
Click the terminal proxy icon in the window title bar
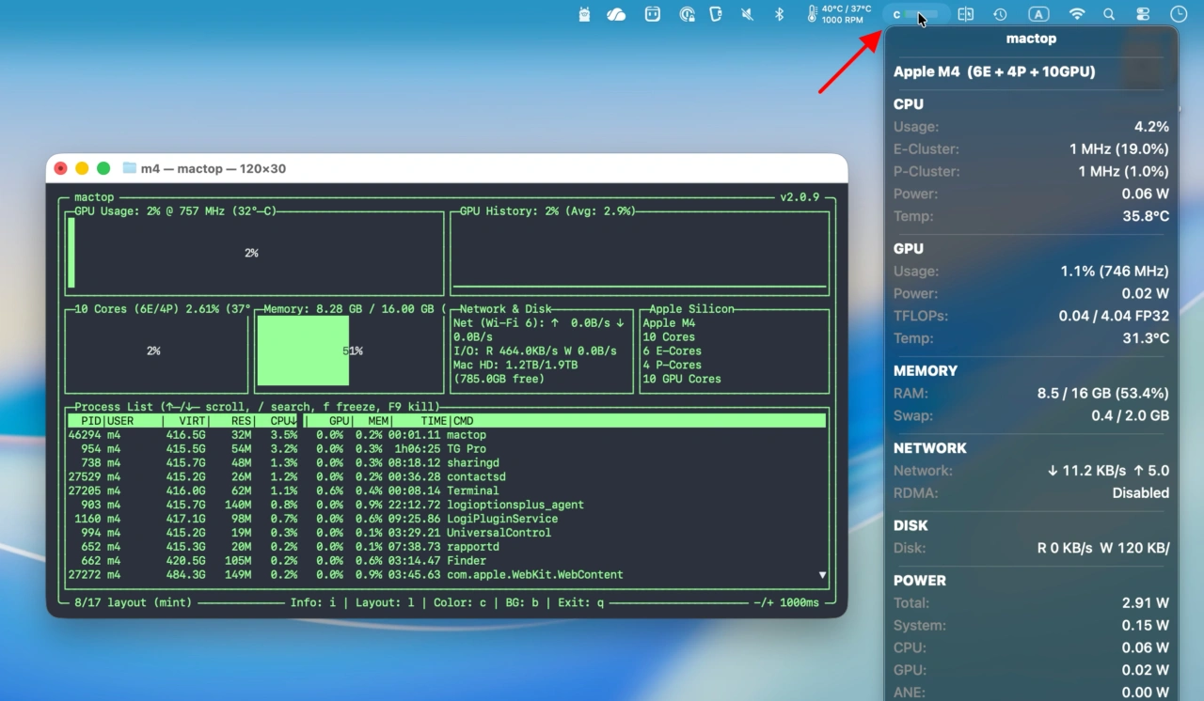pos(128,167)
